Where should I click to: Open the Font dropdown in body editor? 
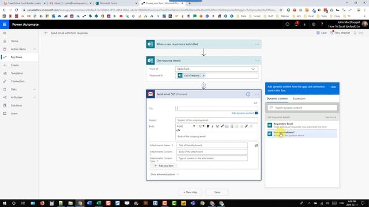click(x=186, y=126)
